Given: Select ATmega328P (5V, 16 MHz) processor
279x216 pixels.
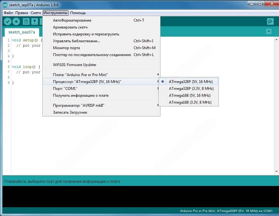Looking at the screenshot, I should pyautogui.click(x=191, y=82).
